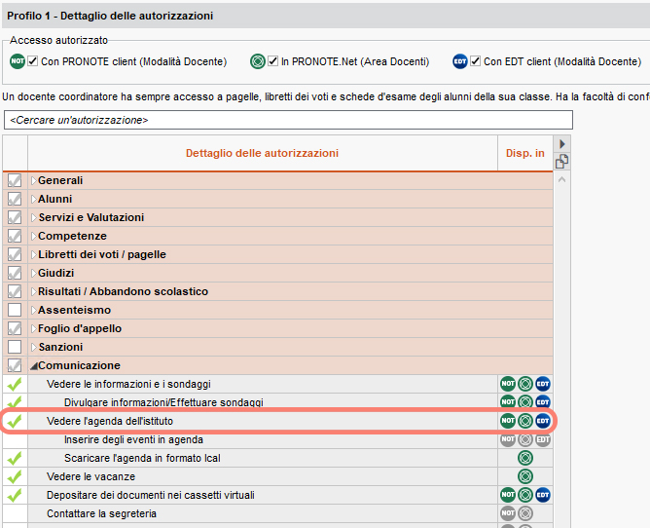Viewport: 650px width, 528px height.
Task: Expand the Competenze category
Action: pos(34,236)
